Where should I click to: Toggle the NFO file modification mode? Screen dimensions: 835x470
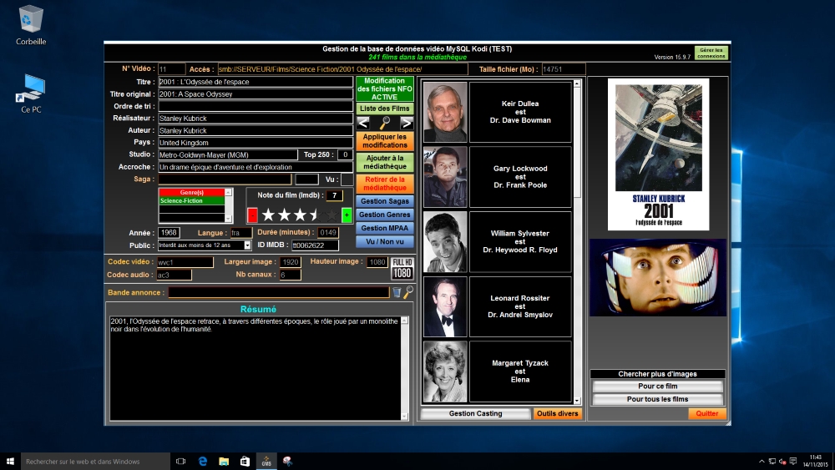pyautogui.click(x=385, y=89)
